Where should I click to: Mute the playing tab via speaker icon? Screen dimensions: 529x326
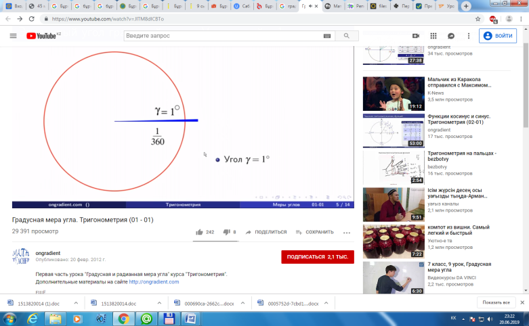click(310, 6)
